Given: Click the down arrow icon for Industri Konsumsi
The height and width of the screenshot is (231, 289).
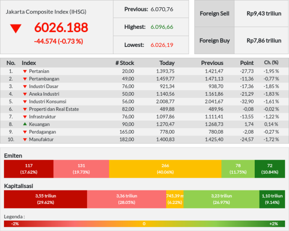Looking at the screenshot, I should [x=25, y=102].
